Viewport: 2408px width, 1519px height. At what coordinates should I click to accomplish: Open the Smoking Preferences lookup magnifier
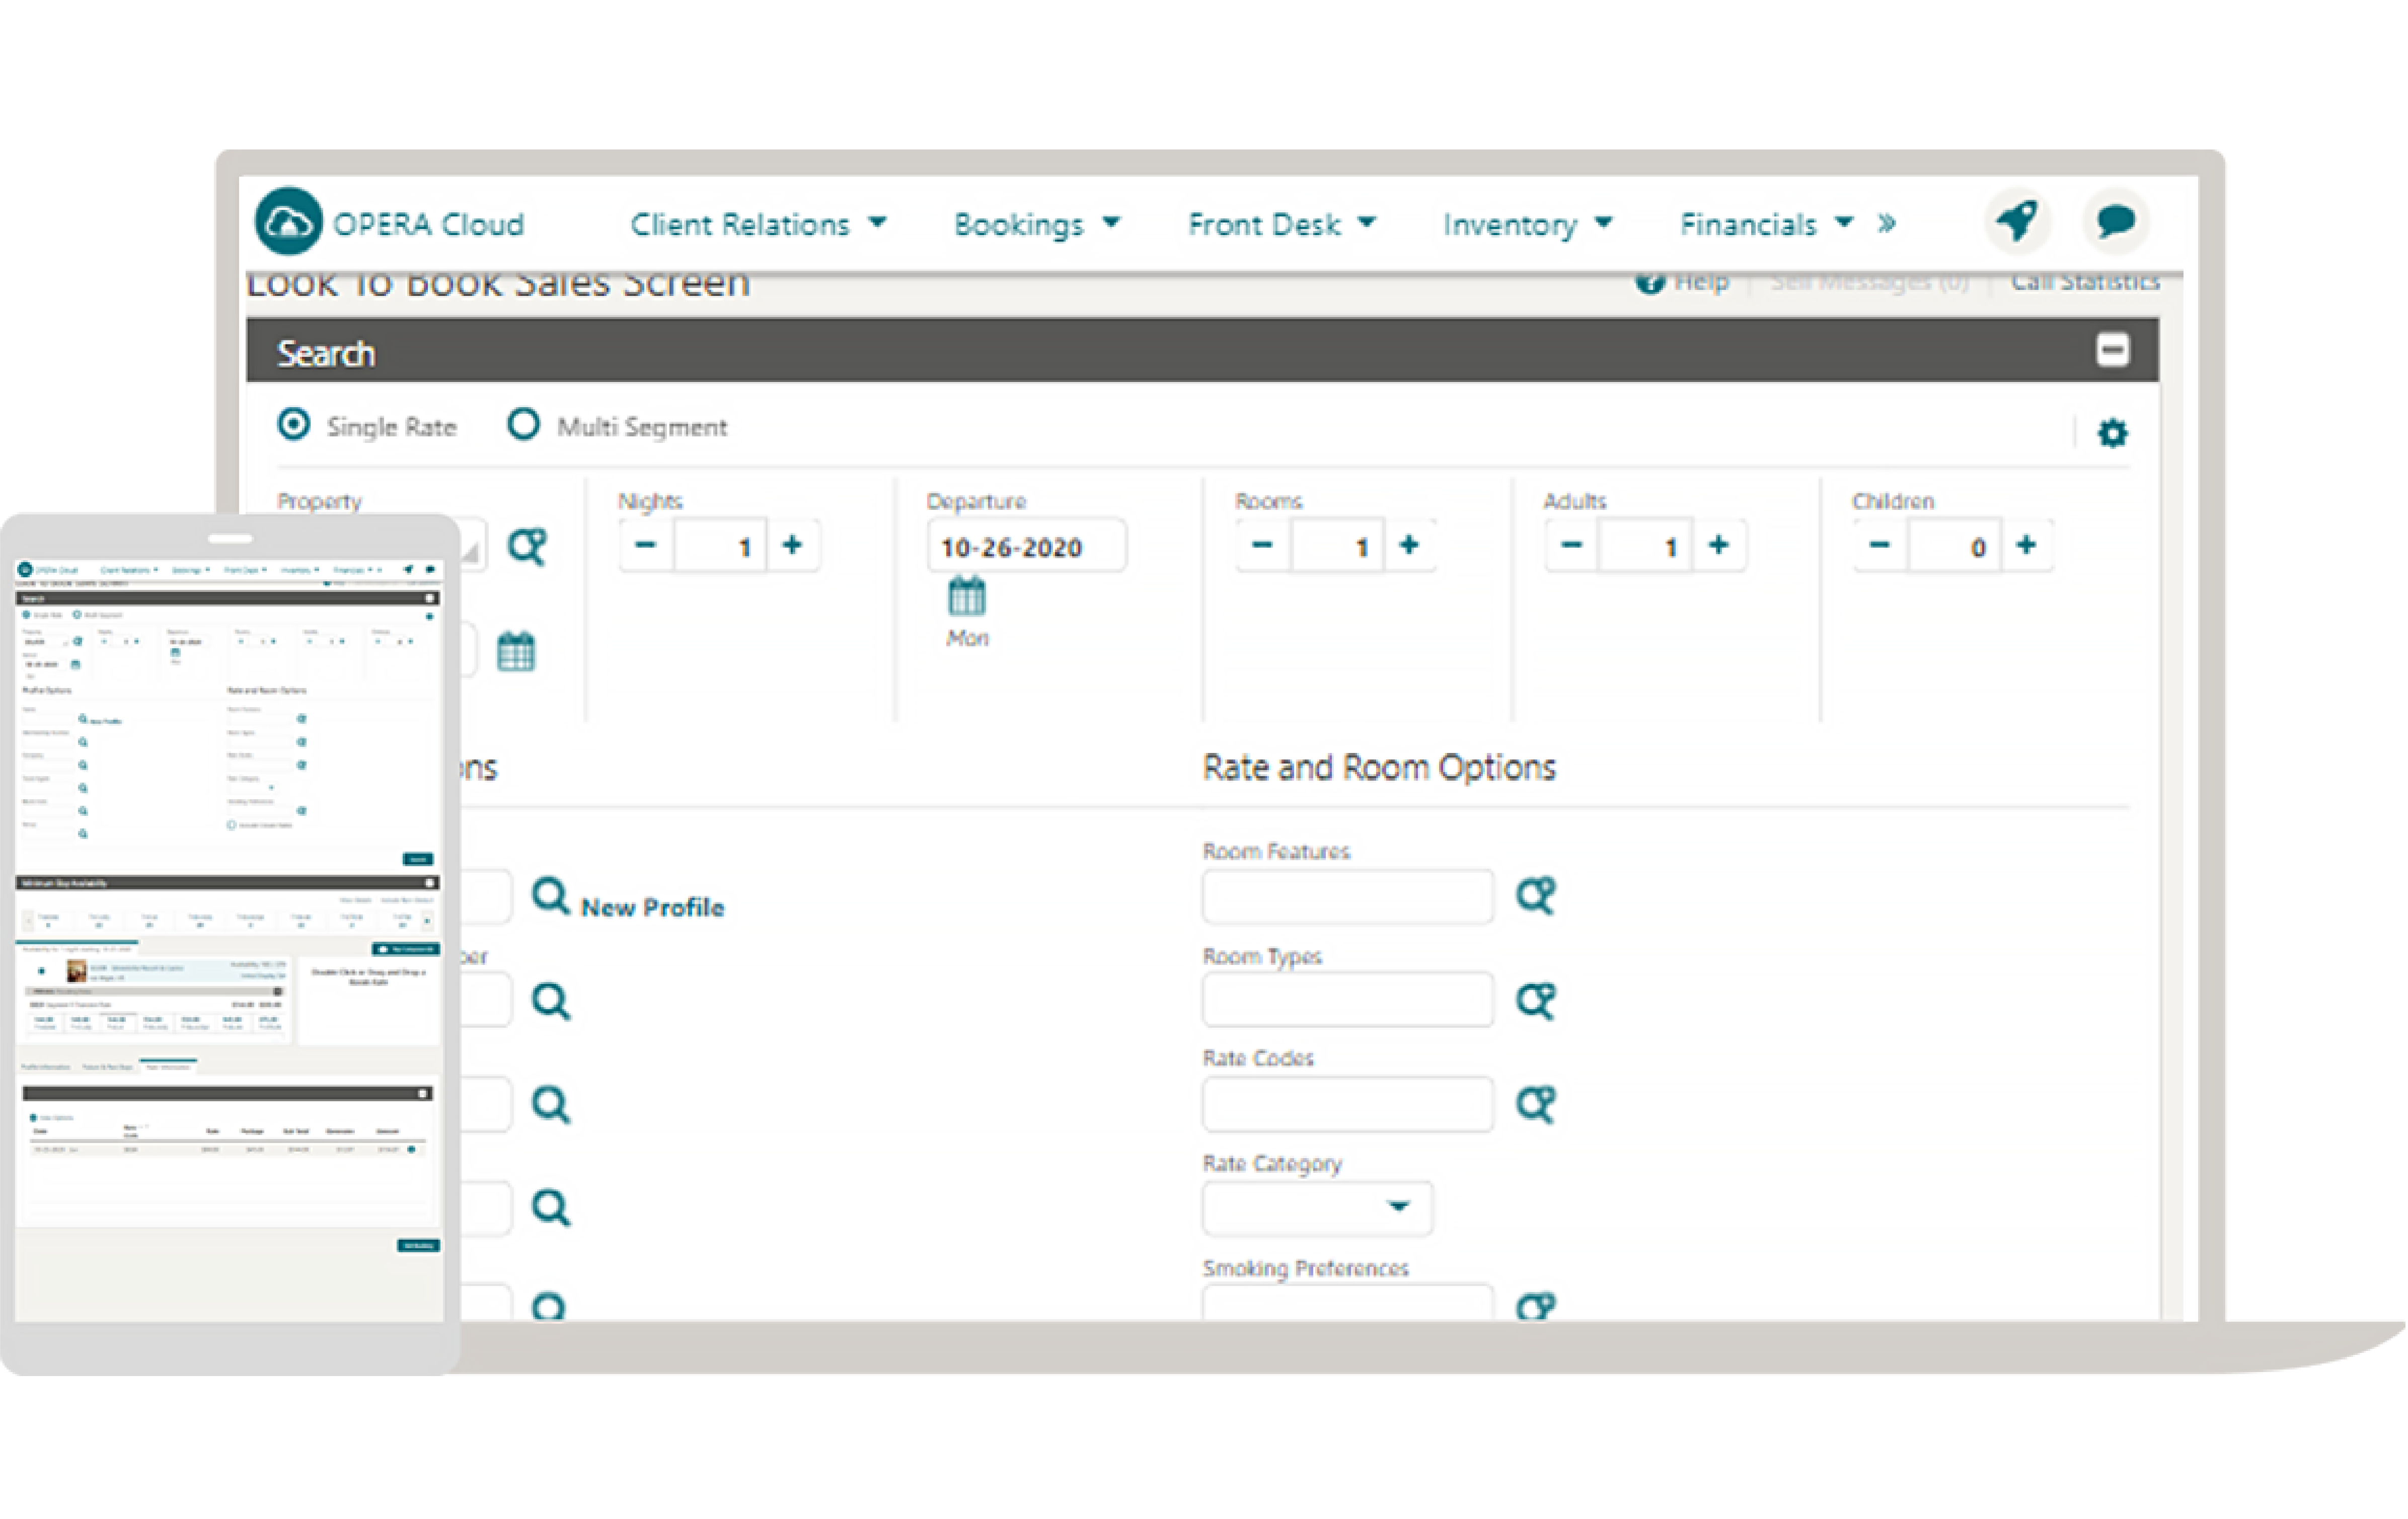(x=1537, y=1305)
